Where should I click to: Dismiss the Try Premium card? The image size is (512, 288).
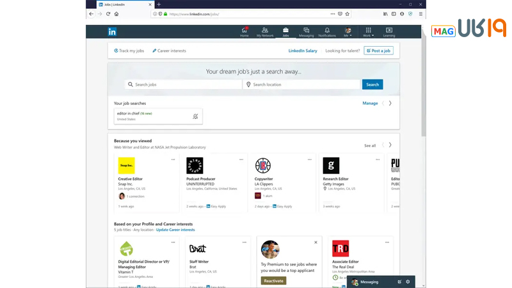[316, 243]
